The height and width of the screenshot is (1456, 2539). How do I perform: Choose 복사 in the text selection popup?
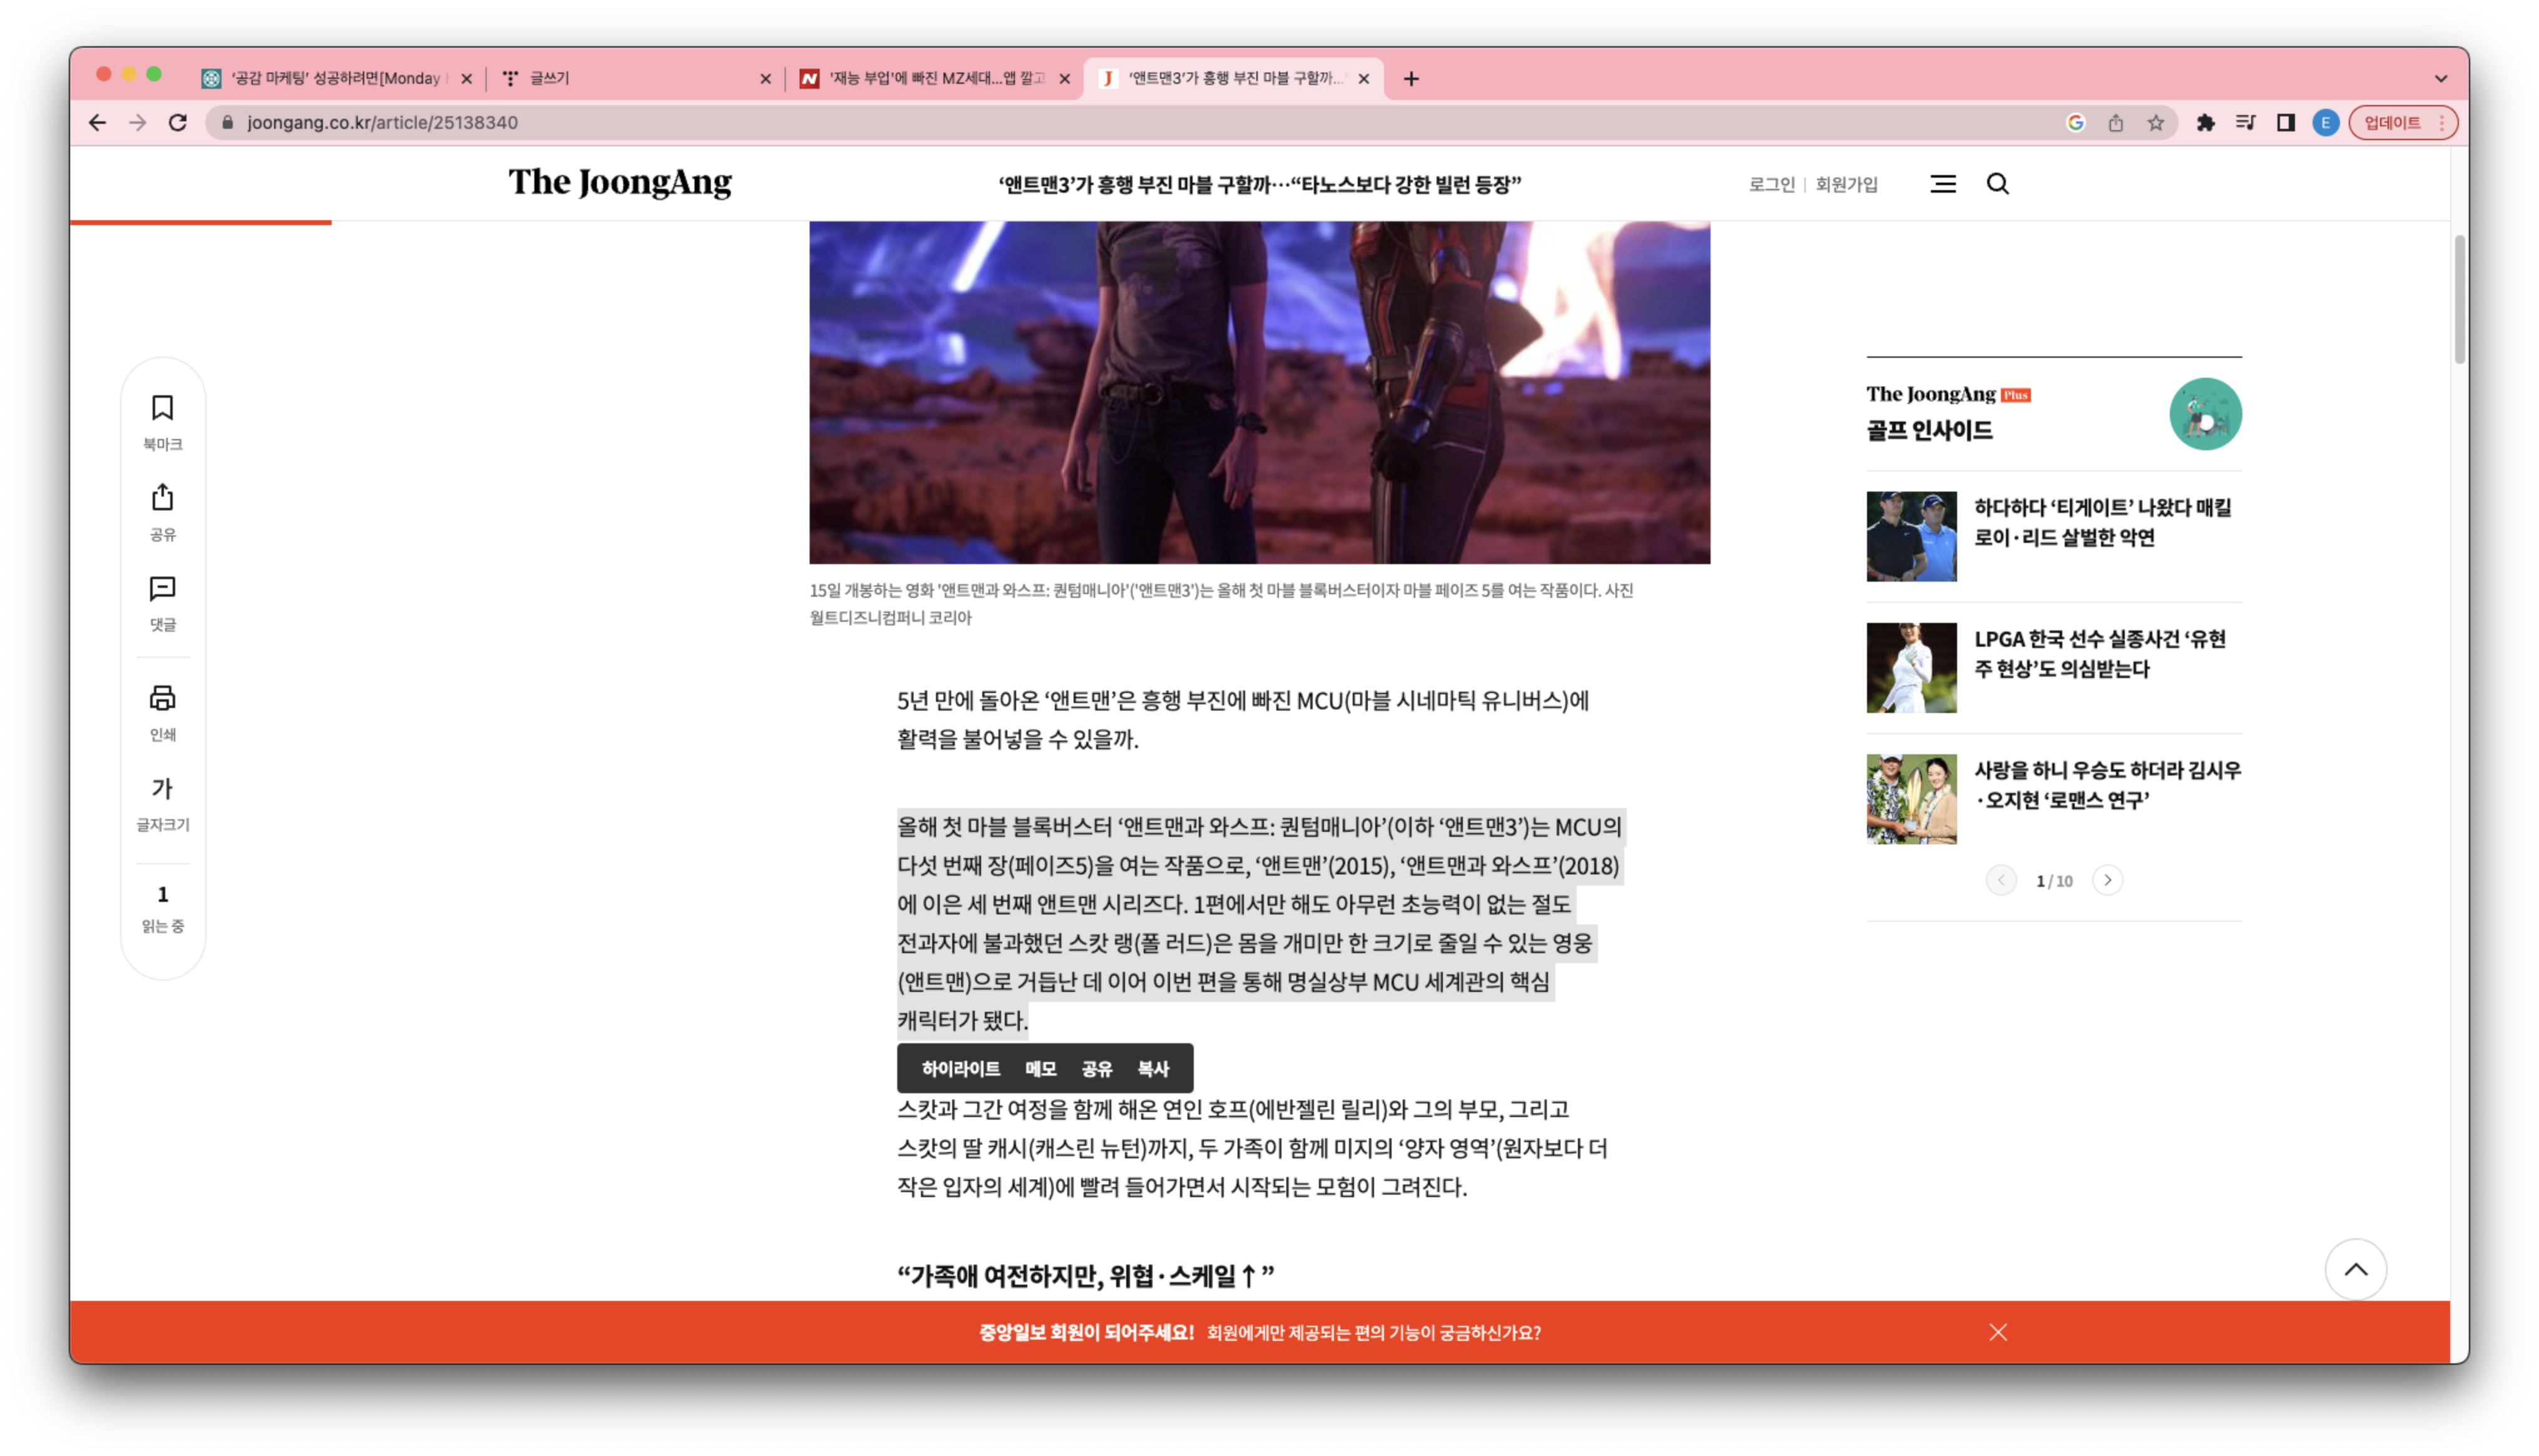(x=1152, y=1069)
